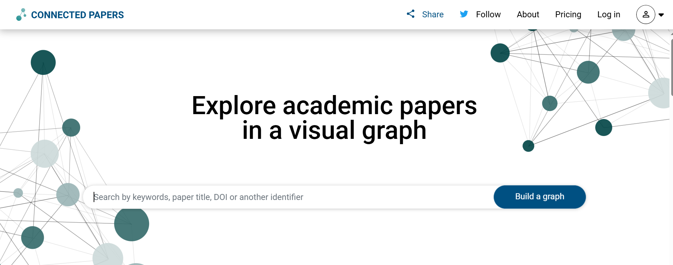This screenshot has height=265, width=673.
Task: Click the scrollbar up arrow
Action: tap(671, 33)
